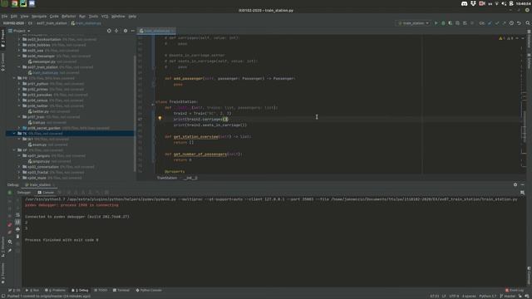
Task: Click the red mute breakpoints icon
Action: (x=9, y=233)
